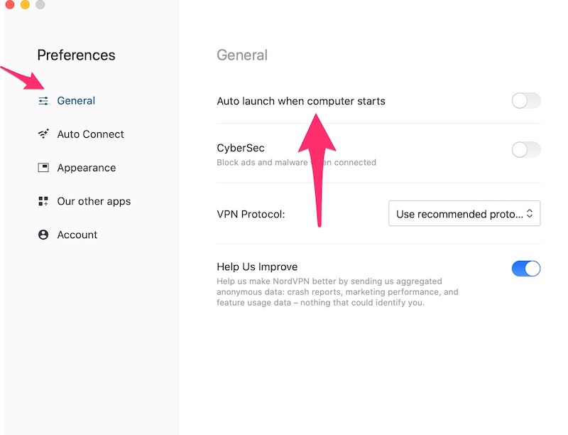
Task: Click the Help Us Improve heading text
Action: tap(256, 267)
